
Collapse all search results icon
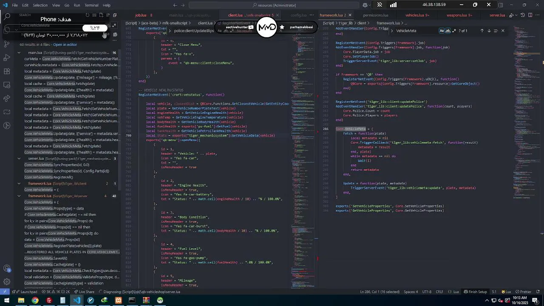point(115,15)
